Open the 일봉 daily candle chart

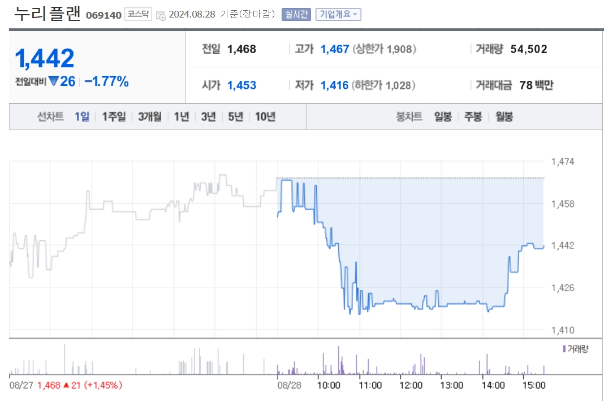(443, 117)
